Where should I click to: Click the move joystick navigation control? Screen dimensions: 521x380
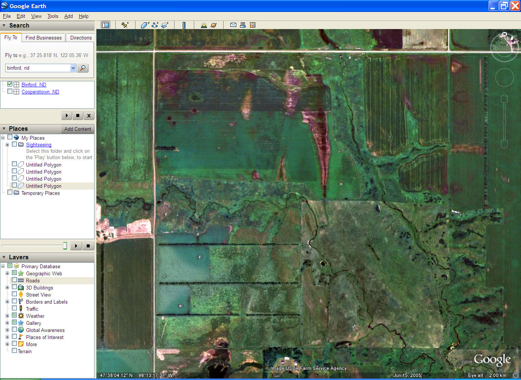click(505, 77)
